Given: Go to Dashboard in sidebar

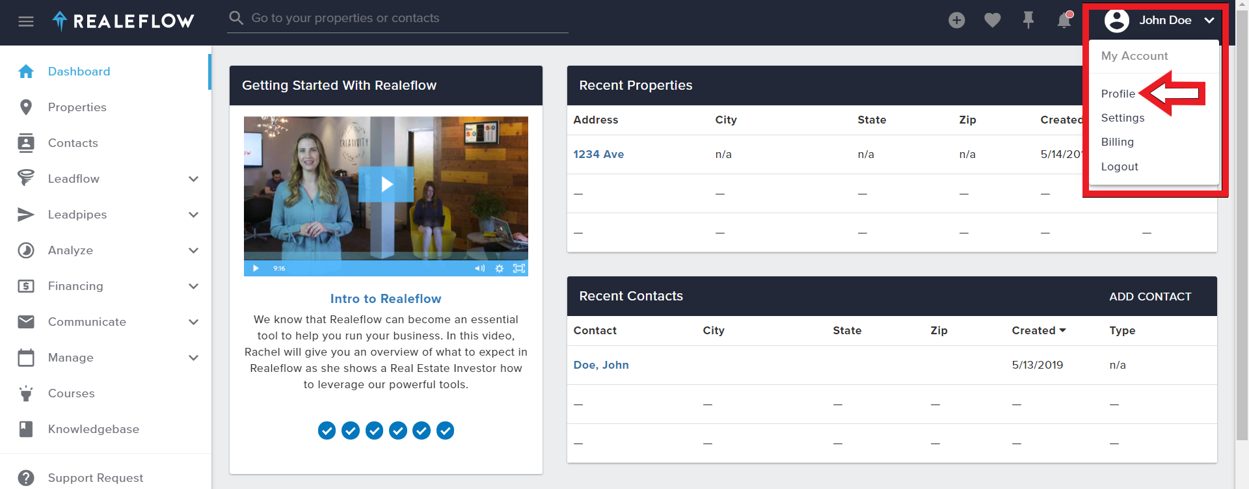Looking at the screenshot, I should click(79, 72).
